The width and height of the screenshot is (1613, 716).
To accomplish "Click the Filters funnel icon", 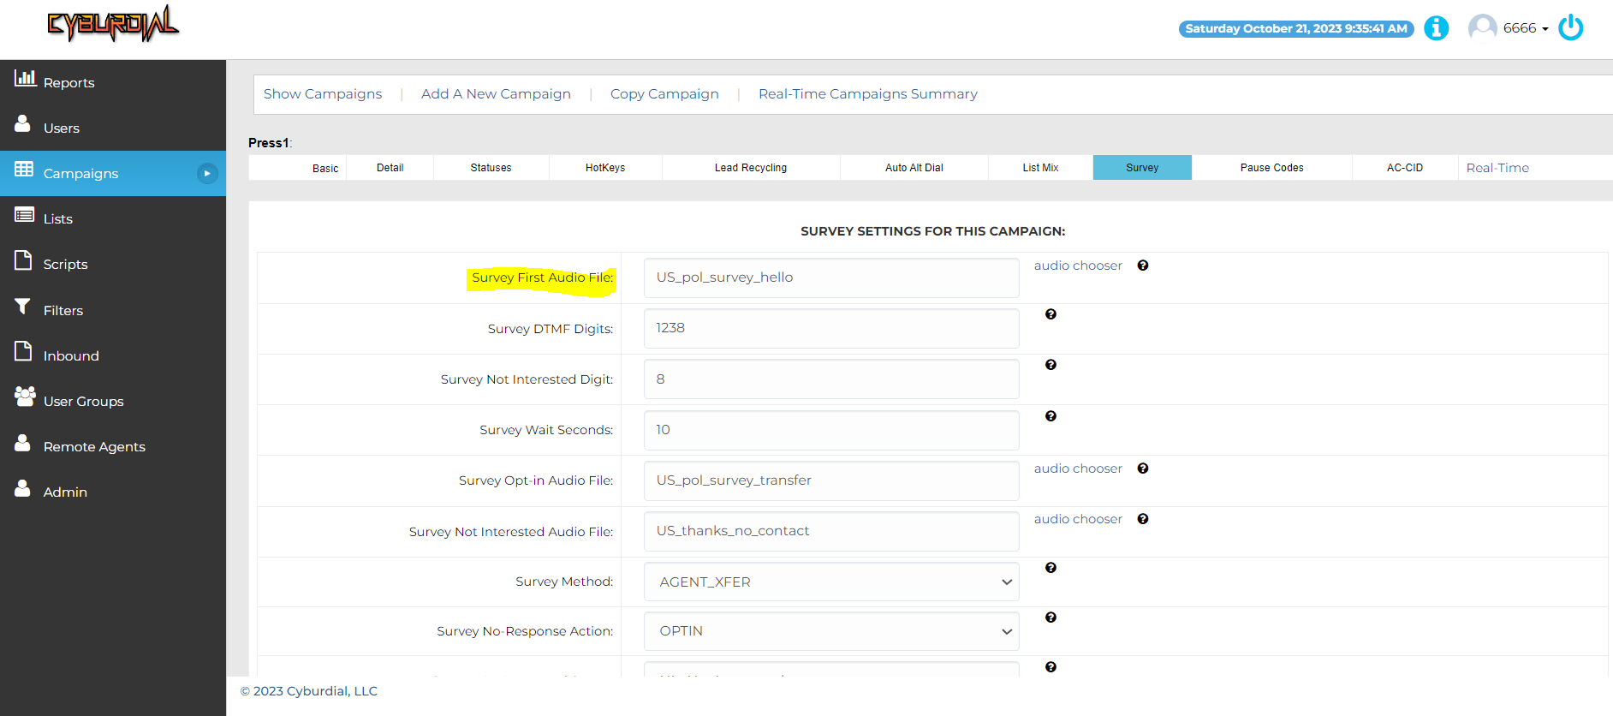I will [x=23, y=306].
